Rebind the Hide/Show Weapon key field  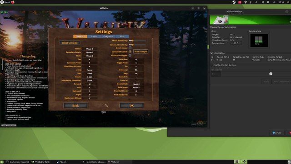coord(90,67)
